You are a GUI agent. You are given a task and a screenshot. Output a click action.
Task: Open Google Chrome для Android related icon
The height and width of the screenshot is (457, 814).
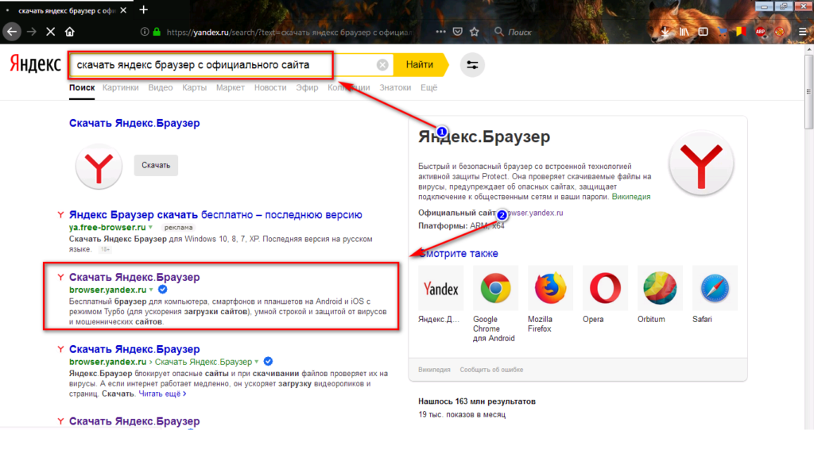[x=495, y=288]
